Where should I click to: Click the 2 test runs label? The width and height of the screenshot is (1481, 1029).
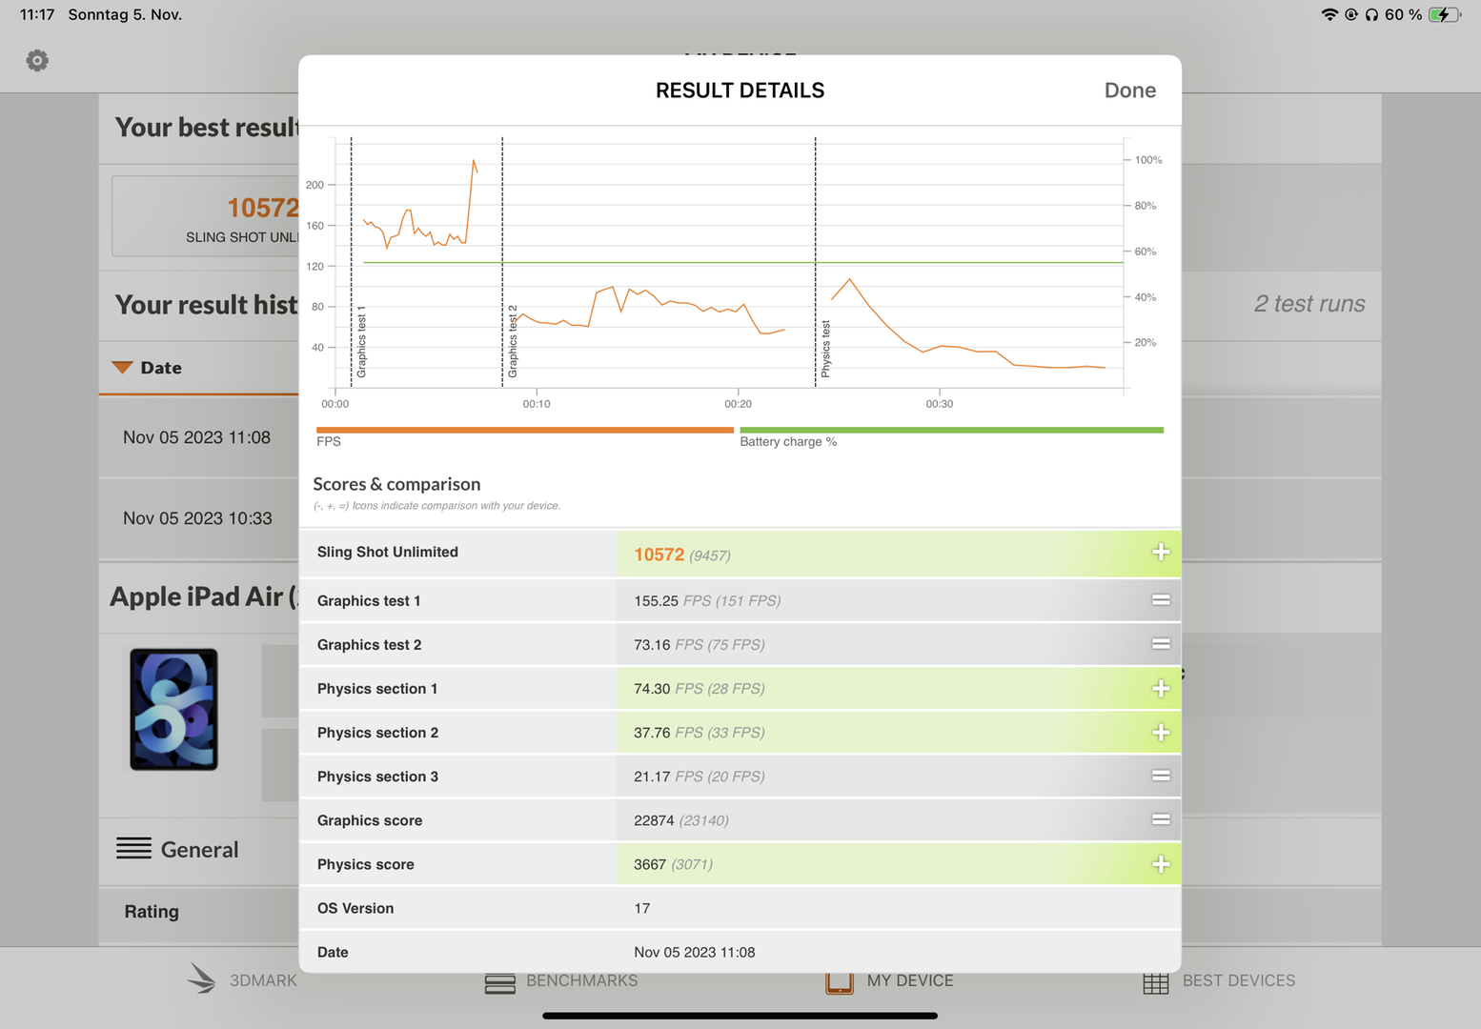(1309, 304)
